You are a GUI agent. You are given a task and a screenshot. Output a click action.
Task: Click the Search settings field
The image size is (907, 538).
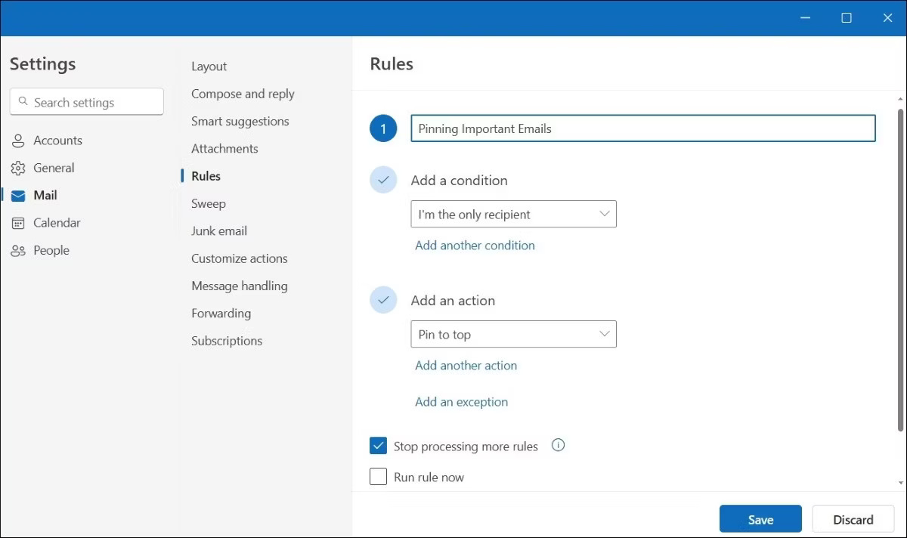tap(87, 101)
